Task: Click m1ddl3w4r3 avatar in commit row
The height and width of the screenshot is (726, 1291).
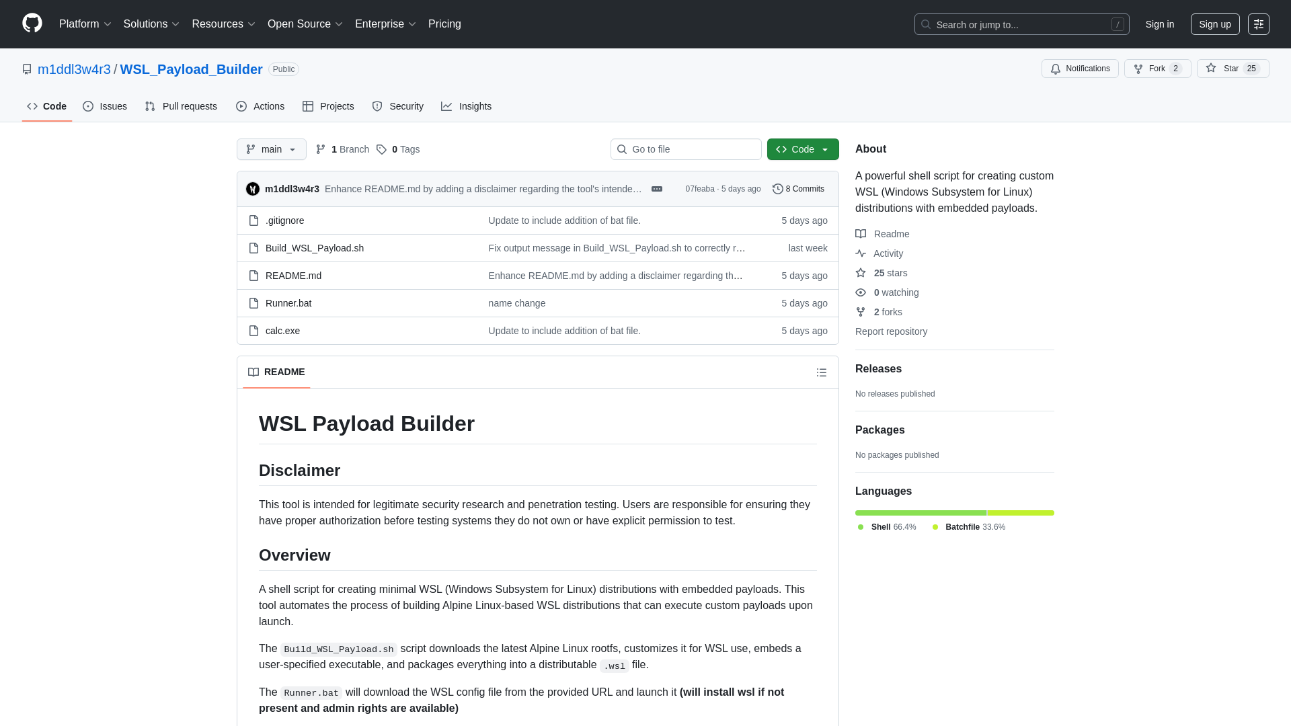Action: (253, 189)
